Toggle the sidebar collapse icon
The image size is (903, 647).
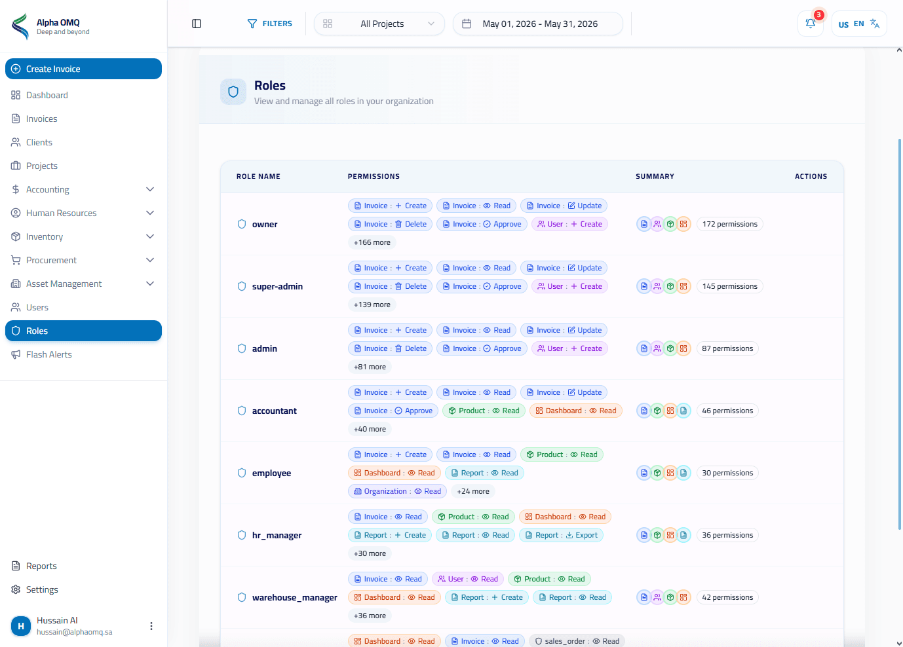pyautogui.click(x=197, y=24)
